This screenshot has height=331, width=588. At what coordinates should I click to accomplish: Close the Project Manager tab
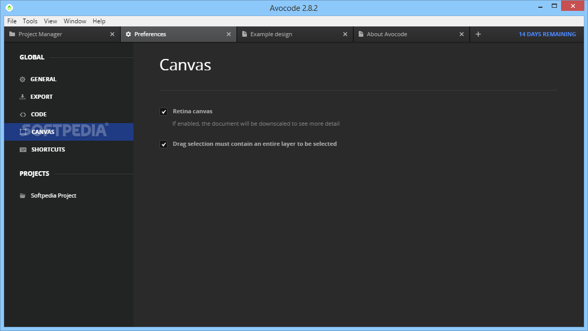(x=112, y=34)
